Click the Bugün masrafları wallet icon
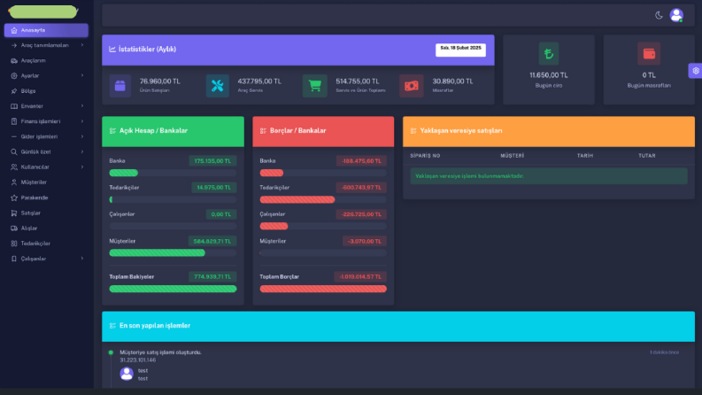The height and width of the screenshot is (395, 702). pos(649,54)
